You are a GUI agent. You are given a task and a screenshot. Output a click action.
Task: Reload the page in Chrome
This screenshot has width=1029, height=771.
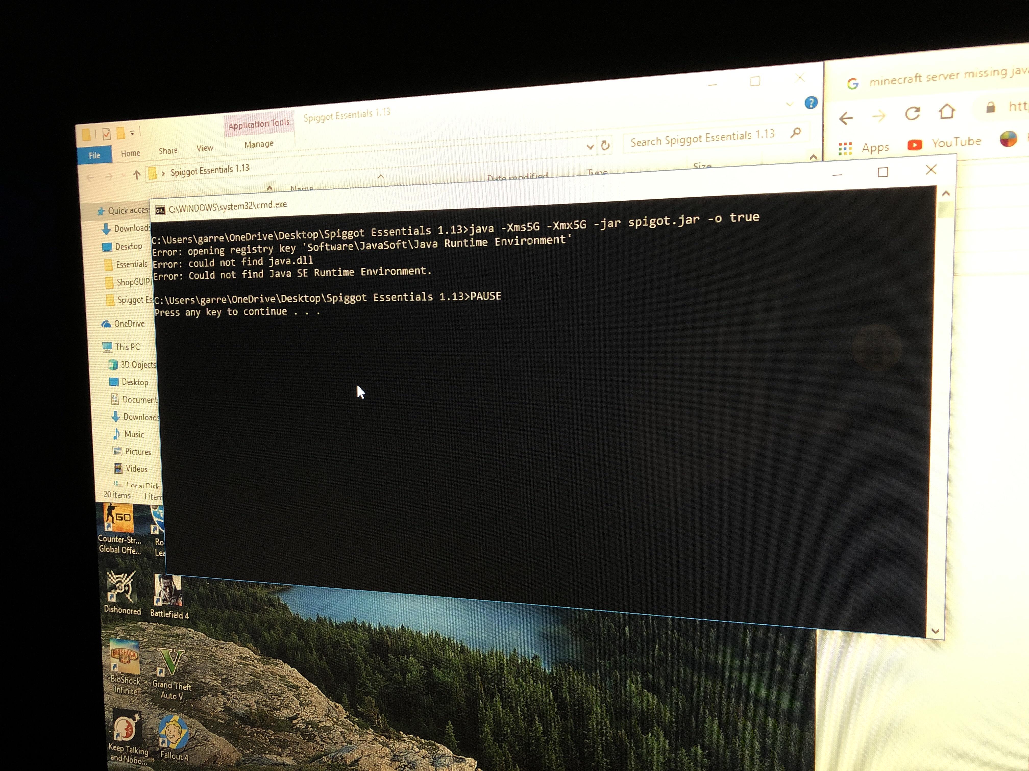(x=913, y=113)
